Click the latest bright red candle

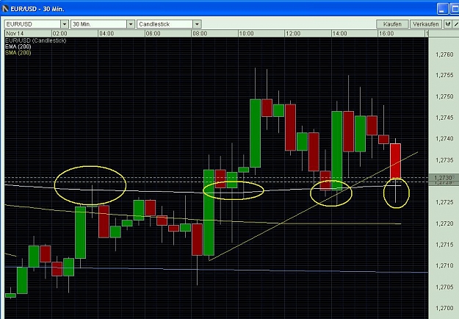[395, 161]
